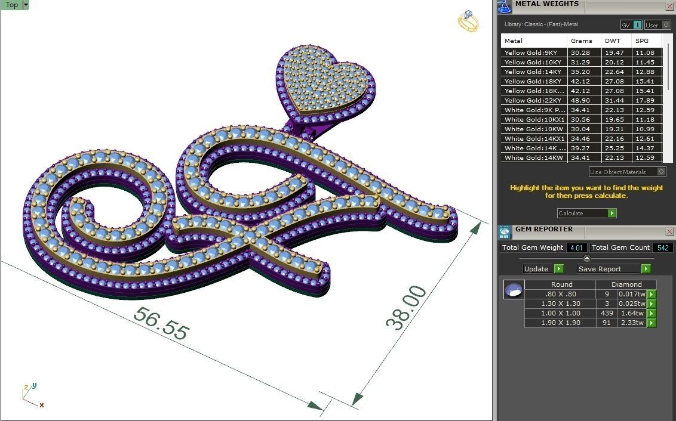
Task: Select the White Gold:14KW row
Action: (581, 157)
